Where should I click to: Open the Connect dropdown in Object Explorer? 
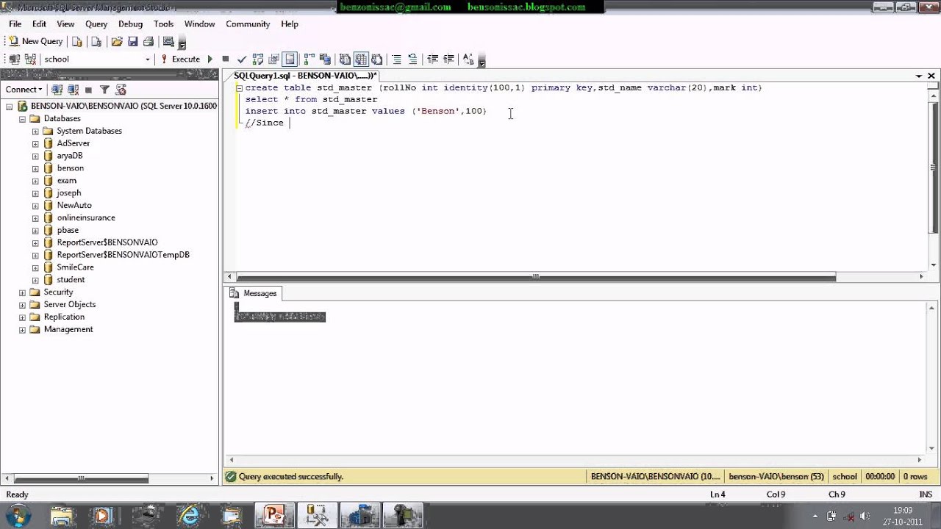click(24, 90)
